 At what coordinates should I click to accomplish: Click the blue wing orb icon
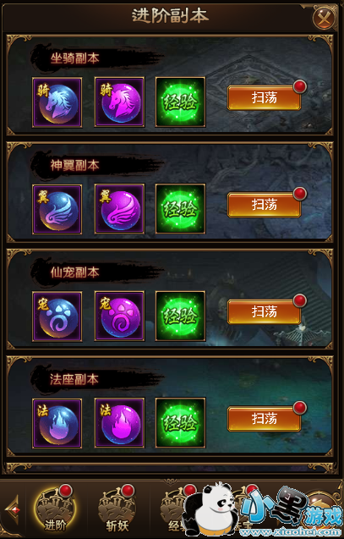coord(57,209)
